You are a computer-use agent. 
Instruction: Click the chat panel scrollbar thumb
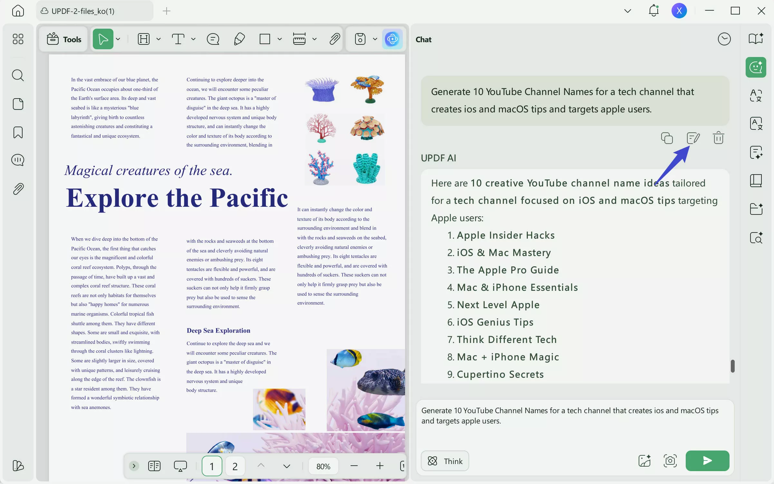[732, 366]
